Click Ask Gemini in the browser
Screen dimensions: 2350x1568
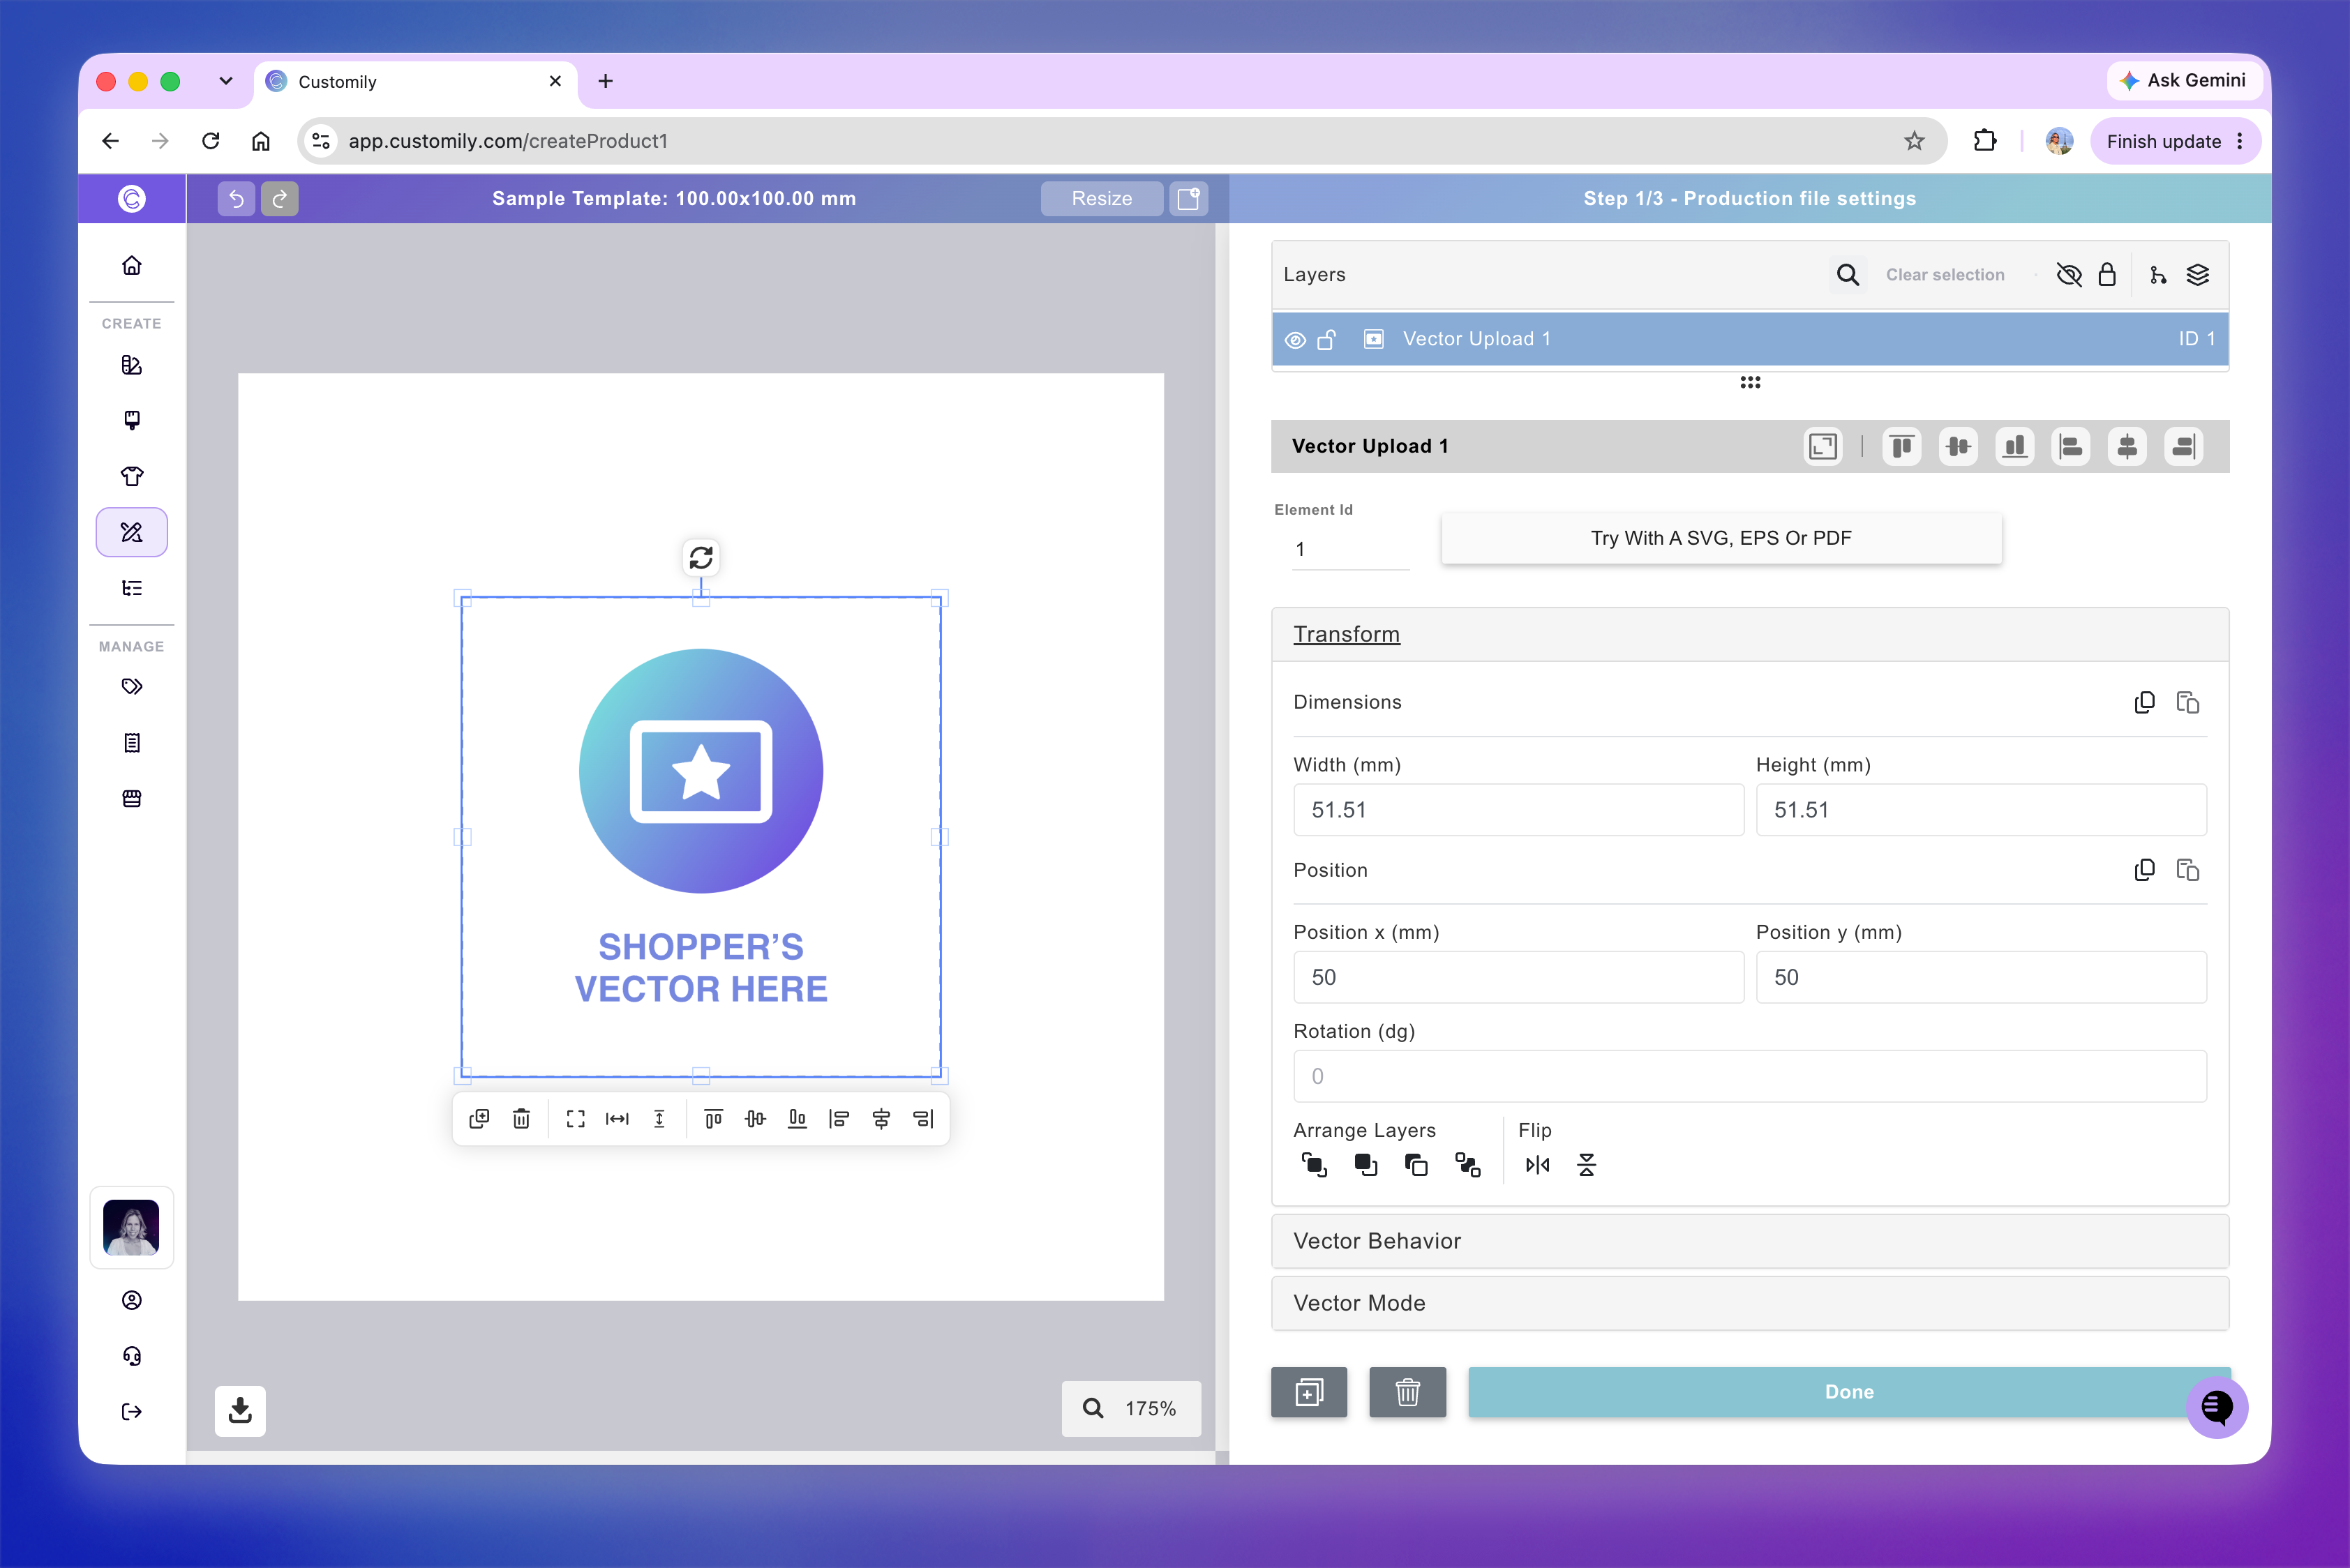2185,80
